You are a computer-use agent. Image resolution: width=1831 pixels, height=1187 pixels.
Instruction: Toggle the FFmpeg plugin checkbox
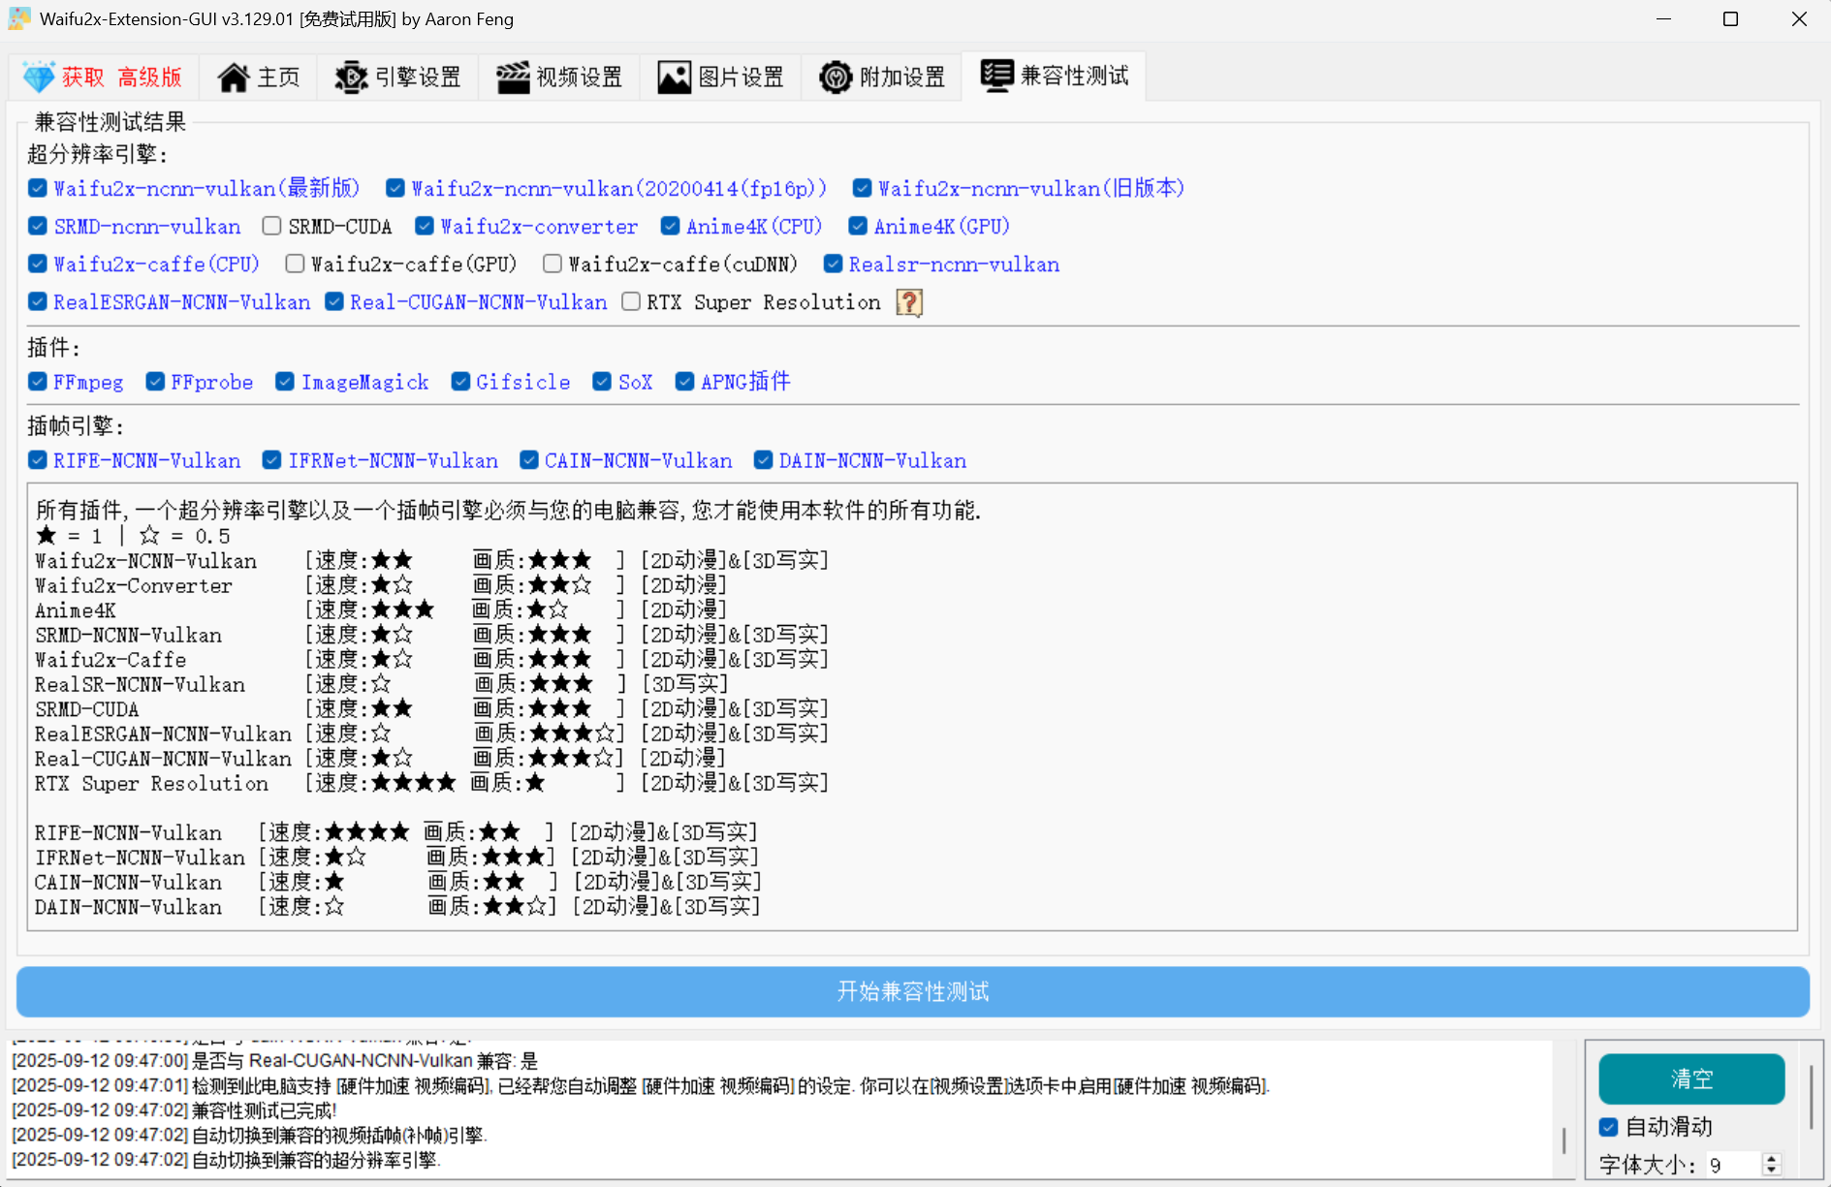[38, 382]
